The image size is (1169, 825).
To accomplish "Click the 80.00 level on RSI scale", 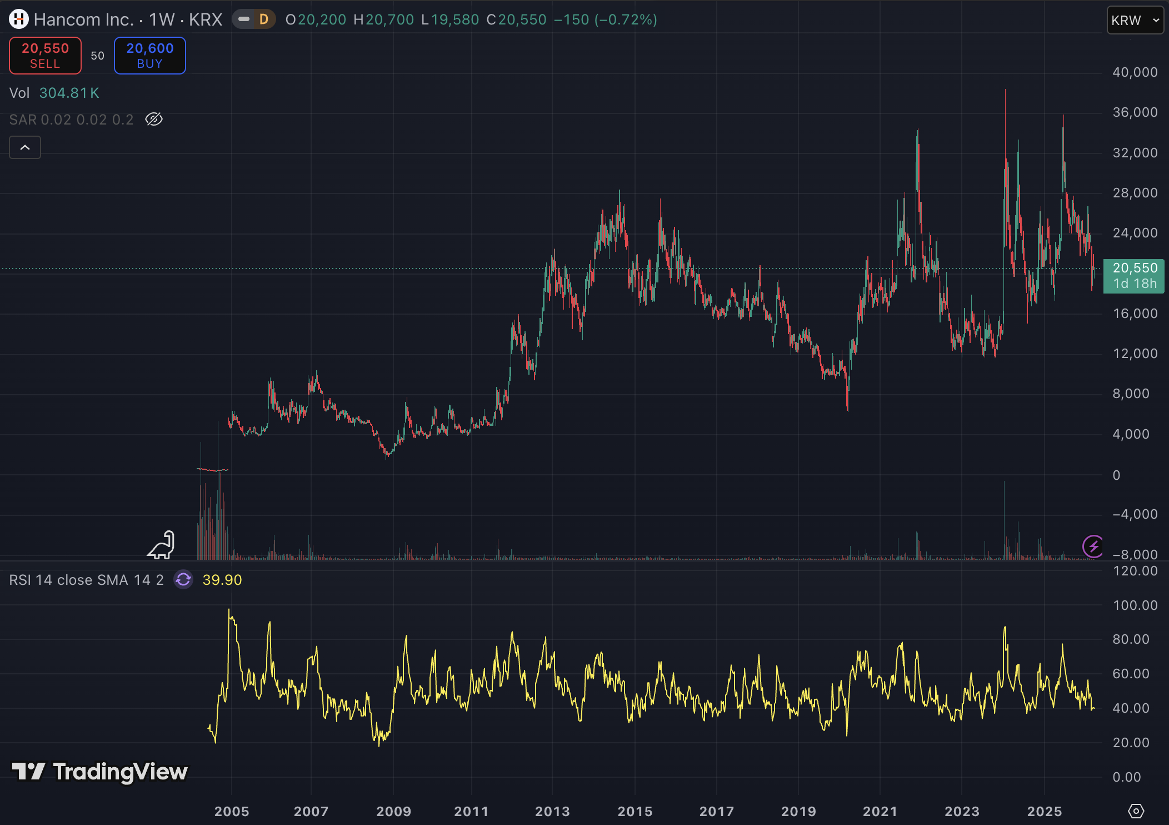I will coord(1131,639).
